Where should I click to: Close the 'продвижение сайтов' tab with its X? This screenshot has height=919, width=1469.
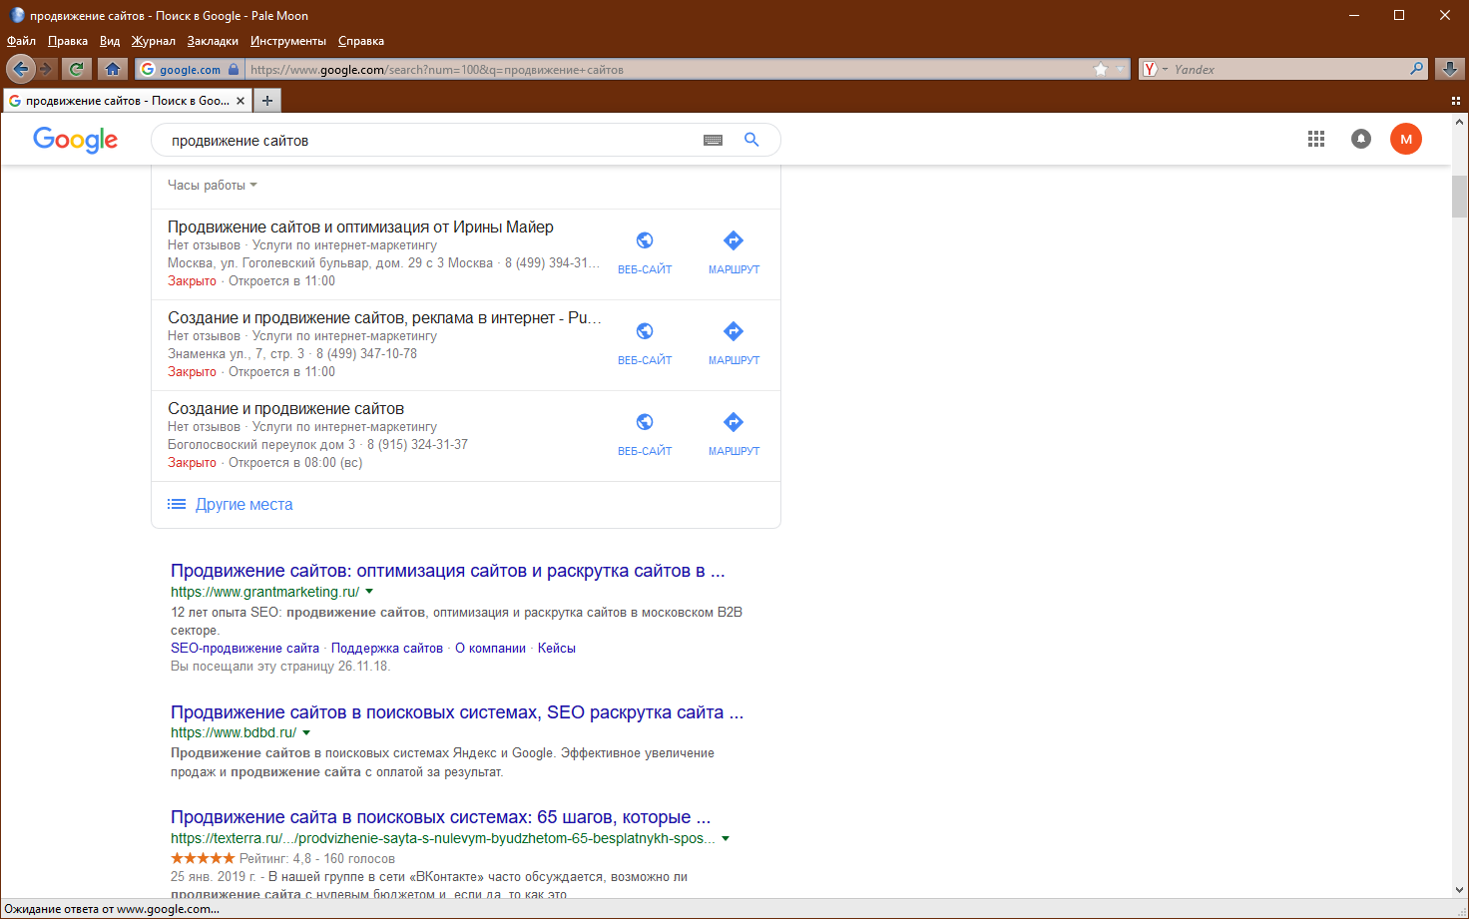[x=241, y=101]
